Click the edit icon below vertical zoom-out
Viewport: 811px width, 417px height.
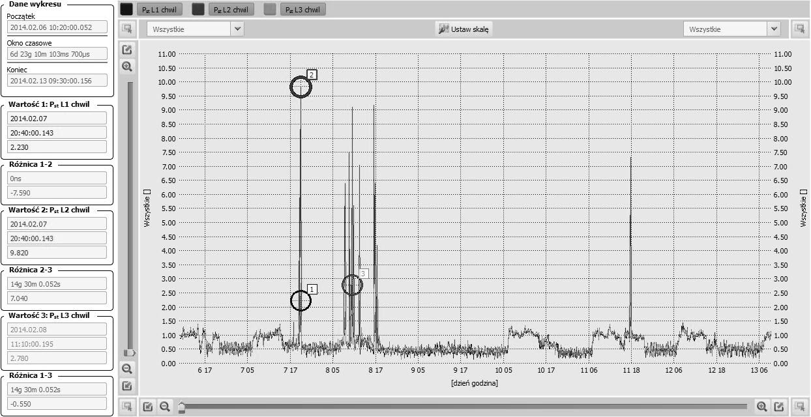tap(127, 386)
